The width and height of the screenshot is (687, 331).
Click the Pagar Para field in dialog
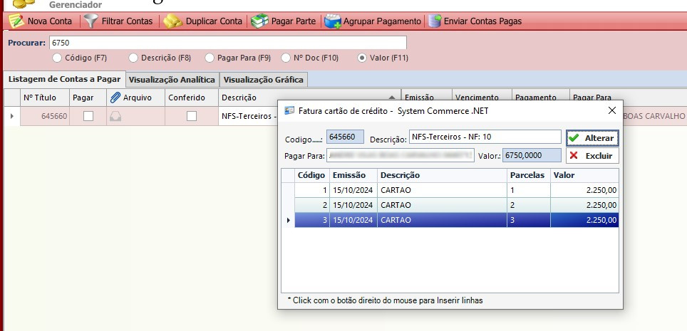pyautogui.click(x=401, y=155)
